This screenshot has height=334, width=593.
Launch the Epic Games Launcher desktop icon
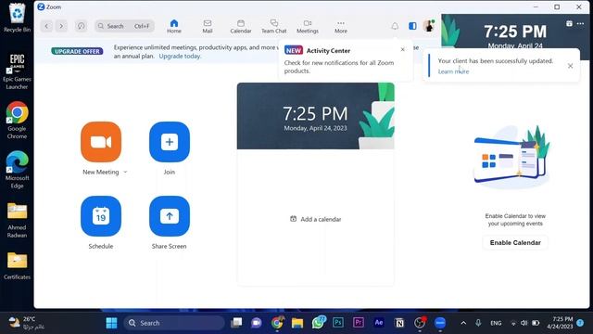(x=17, y=71)
